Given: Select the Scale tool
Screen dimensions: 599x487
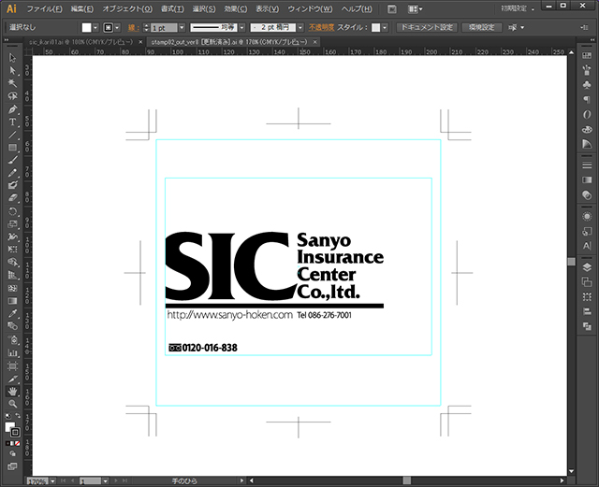Looking at the screenshot, I should click(x=12, y=224).
